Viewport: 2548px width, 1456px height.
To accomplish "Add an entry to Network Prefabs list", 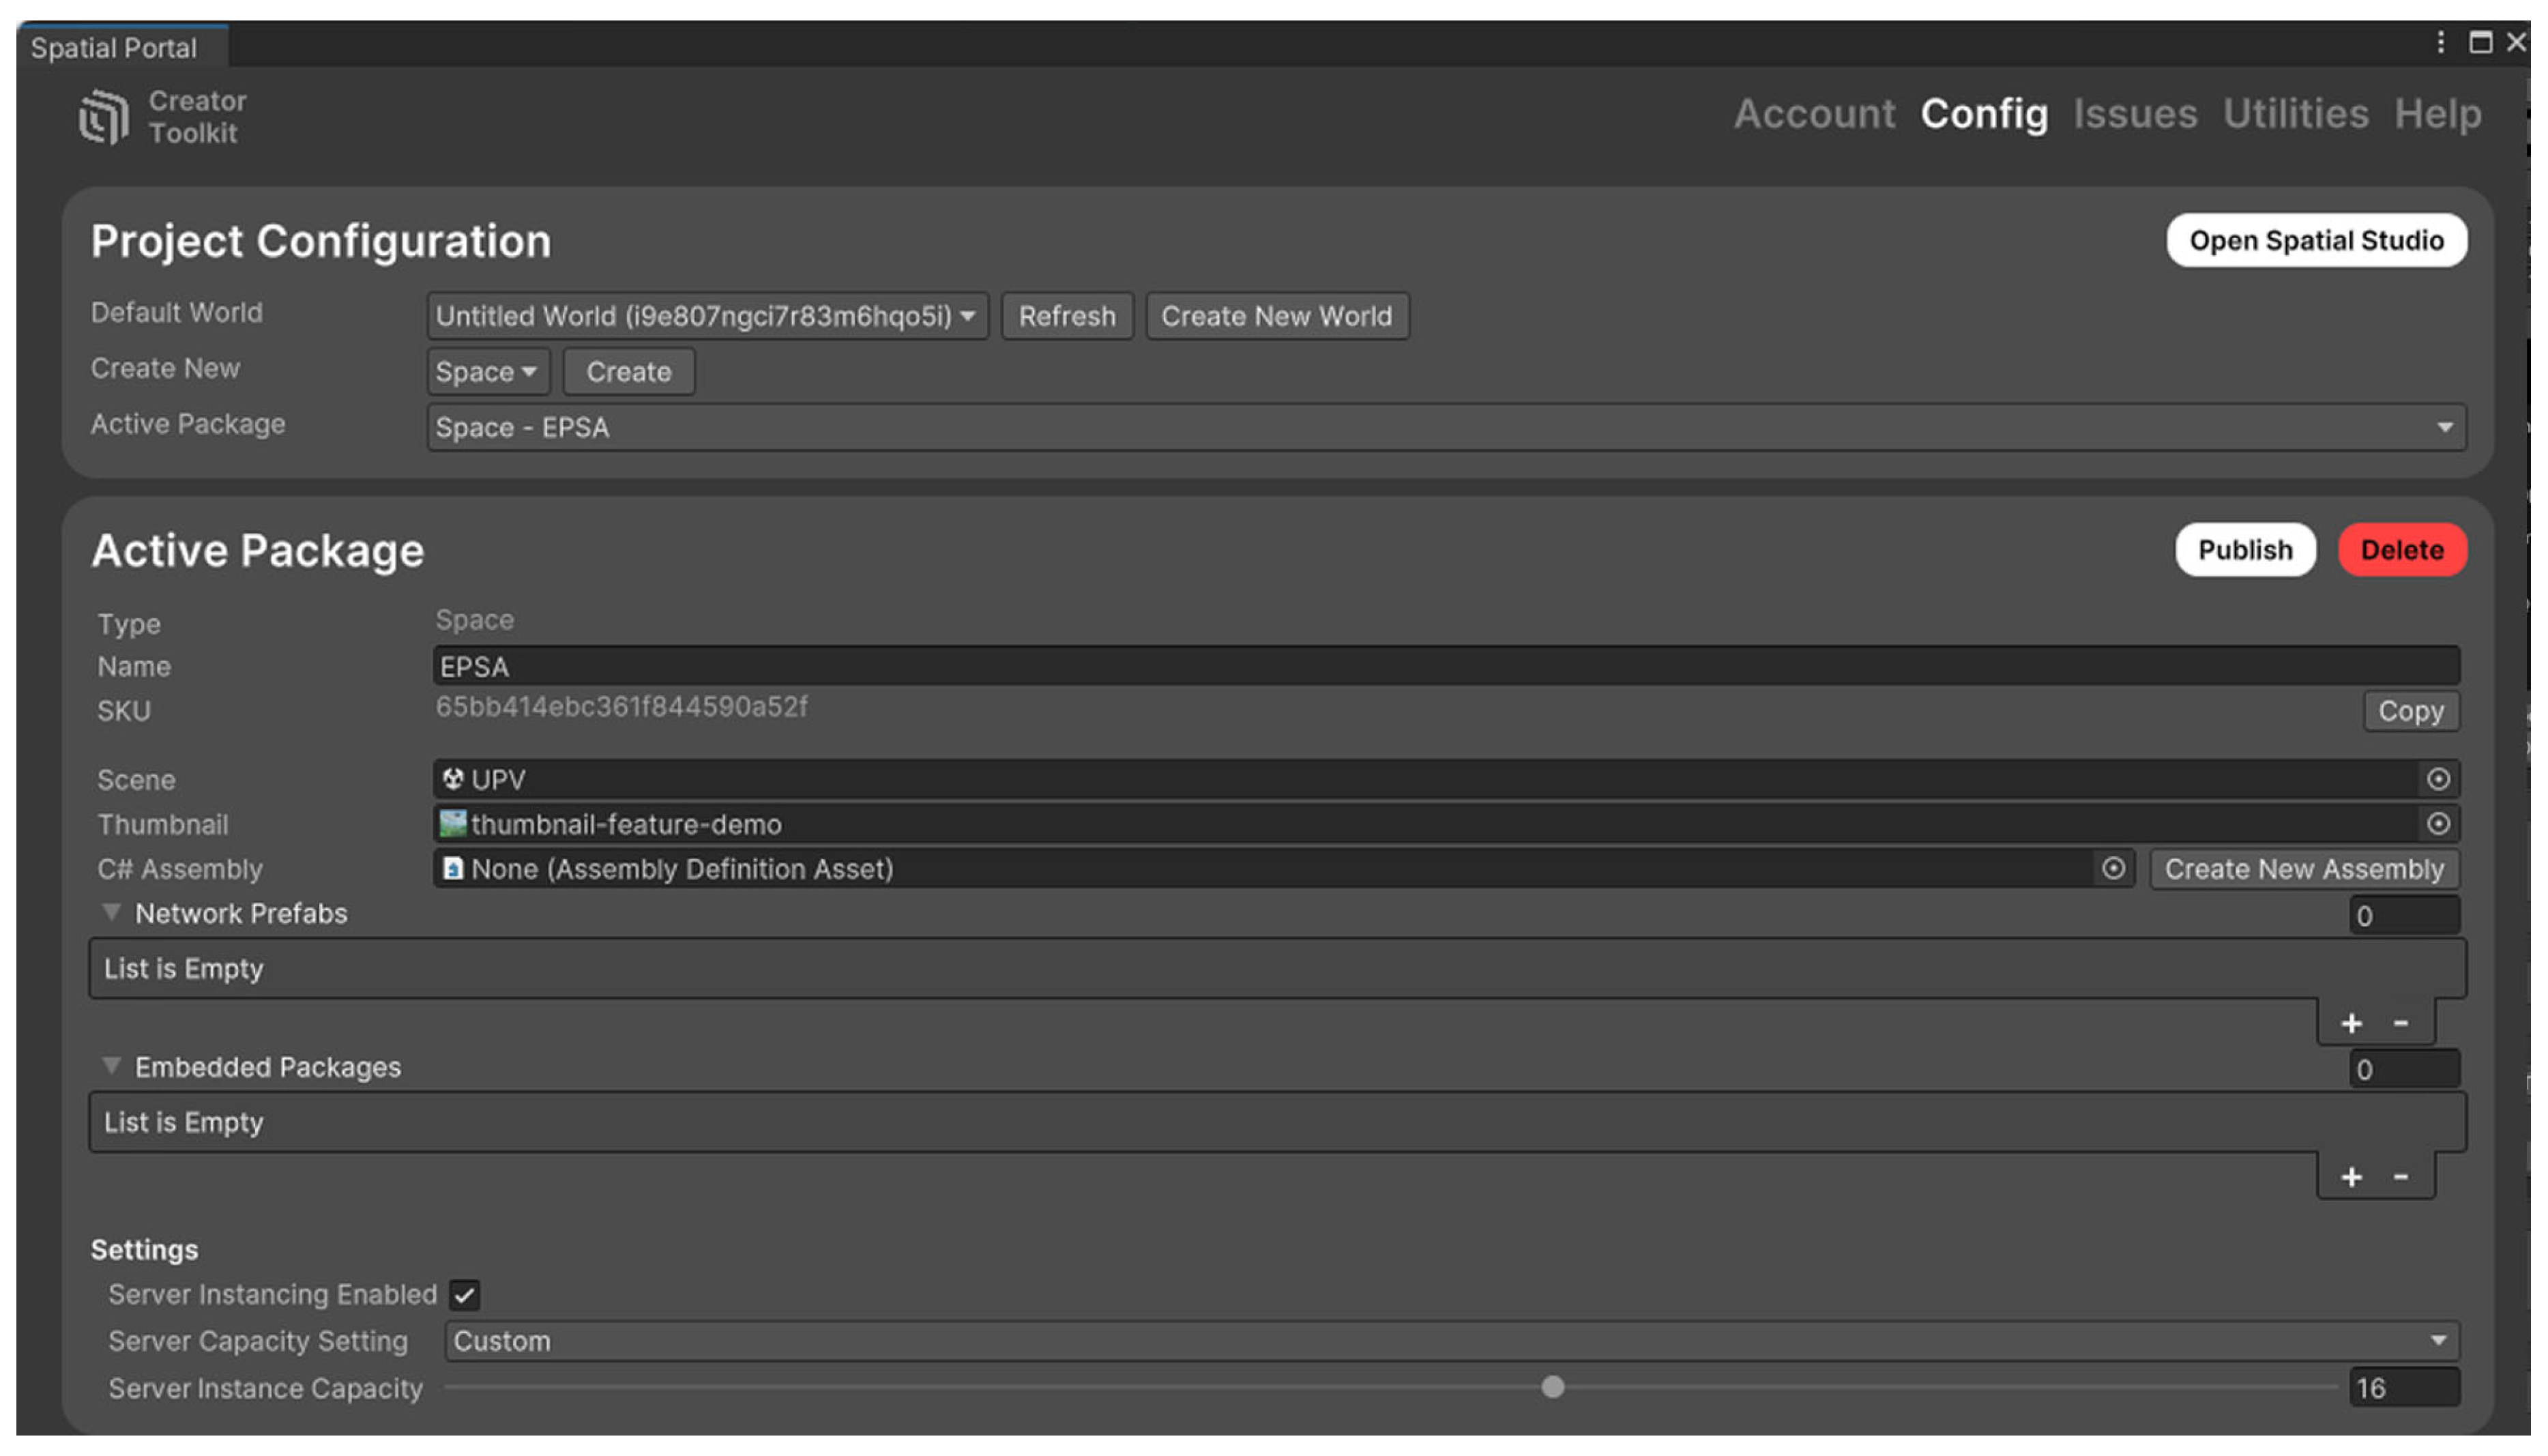I will [2352, 1022].
